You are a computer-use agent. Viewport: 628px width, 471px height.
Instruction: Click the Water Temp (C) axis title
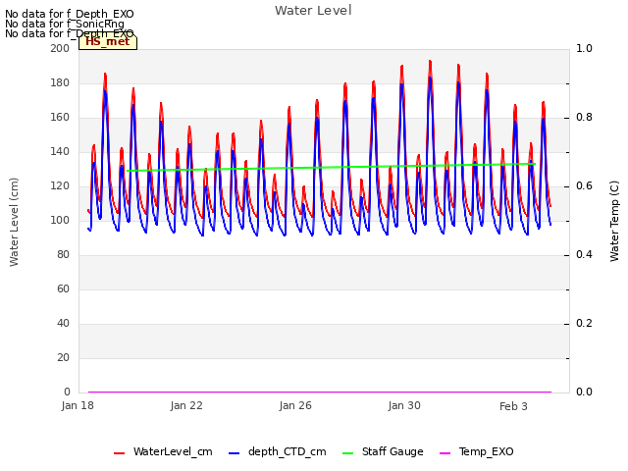pyautogui.click(x=614, y=221)
